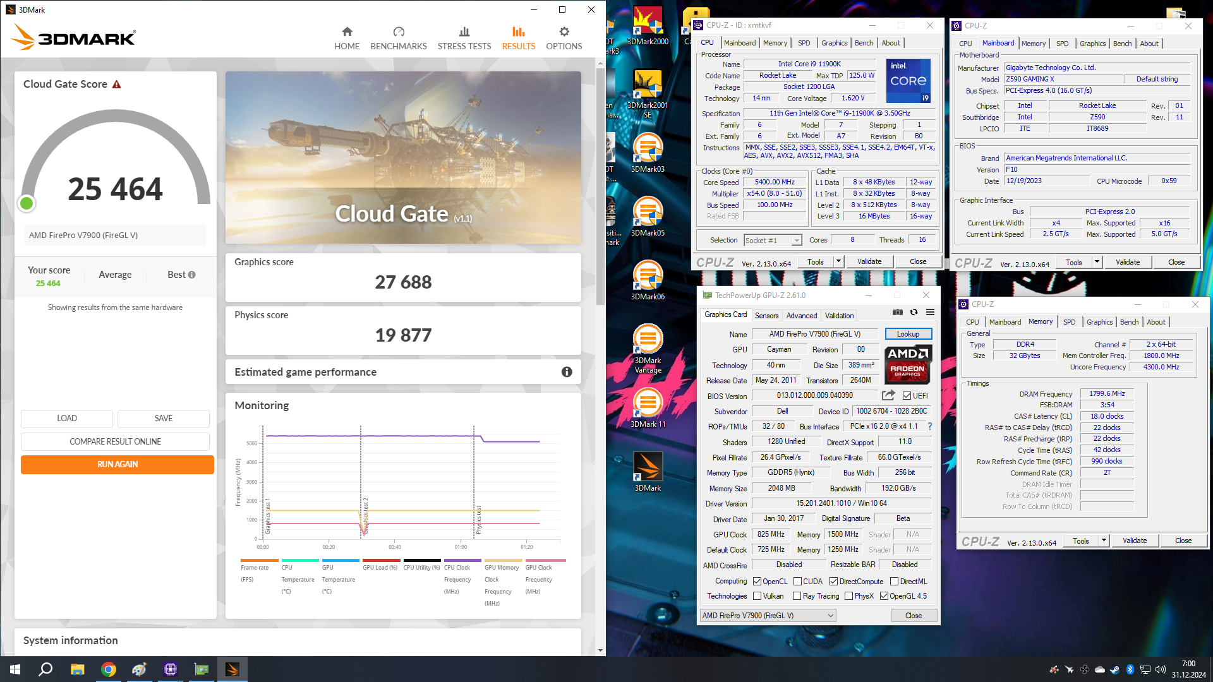Click COMPARE RESULT ONLINE

click(115, 441)
